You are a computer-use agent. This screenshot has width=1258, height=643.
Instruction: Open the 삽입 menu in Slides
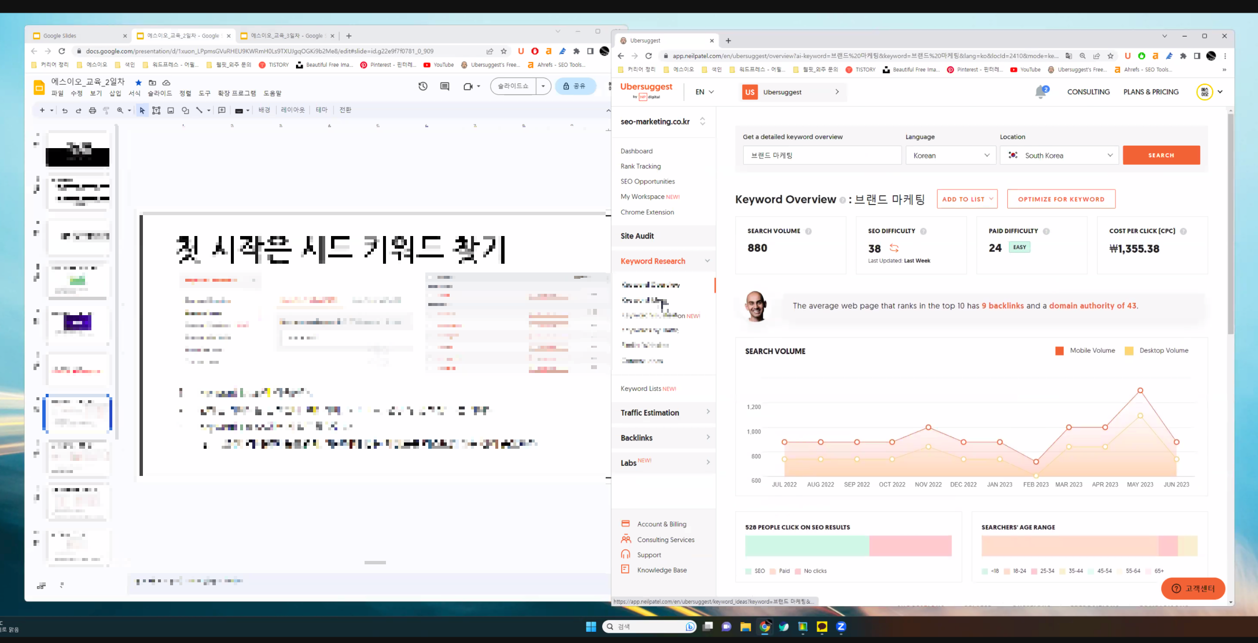pos(115,93)
